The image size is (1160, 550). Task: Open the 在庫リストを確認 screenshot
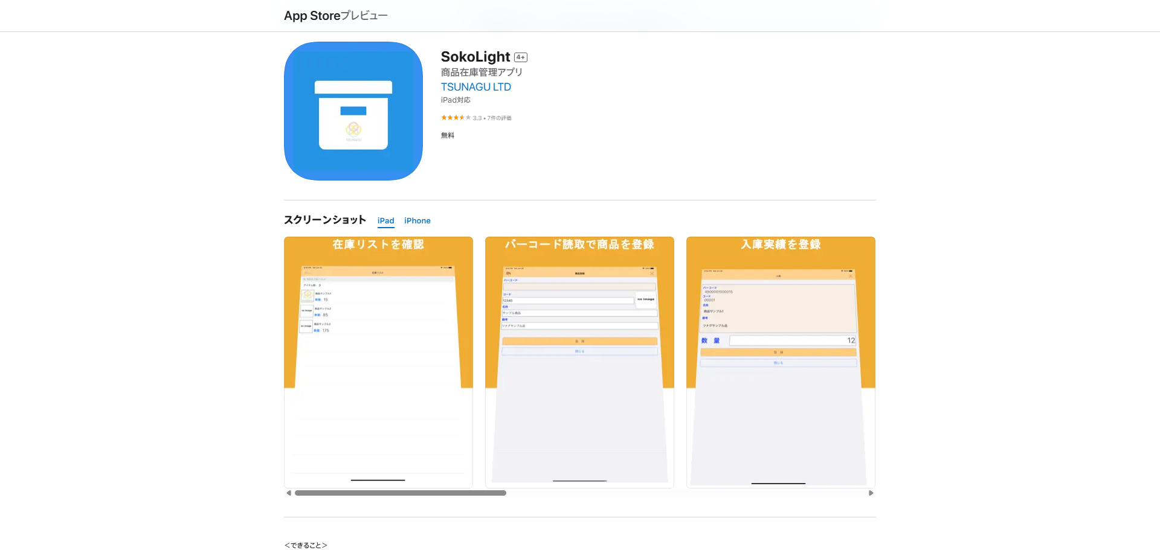(378, 362)
